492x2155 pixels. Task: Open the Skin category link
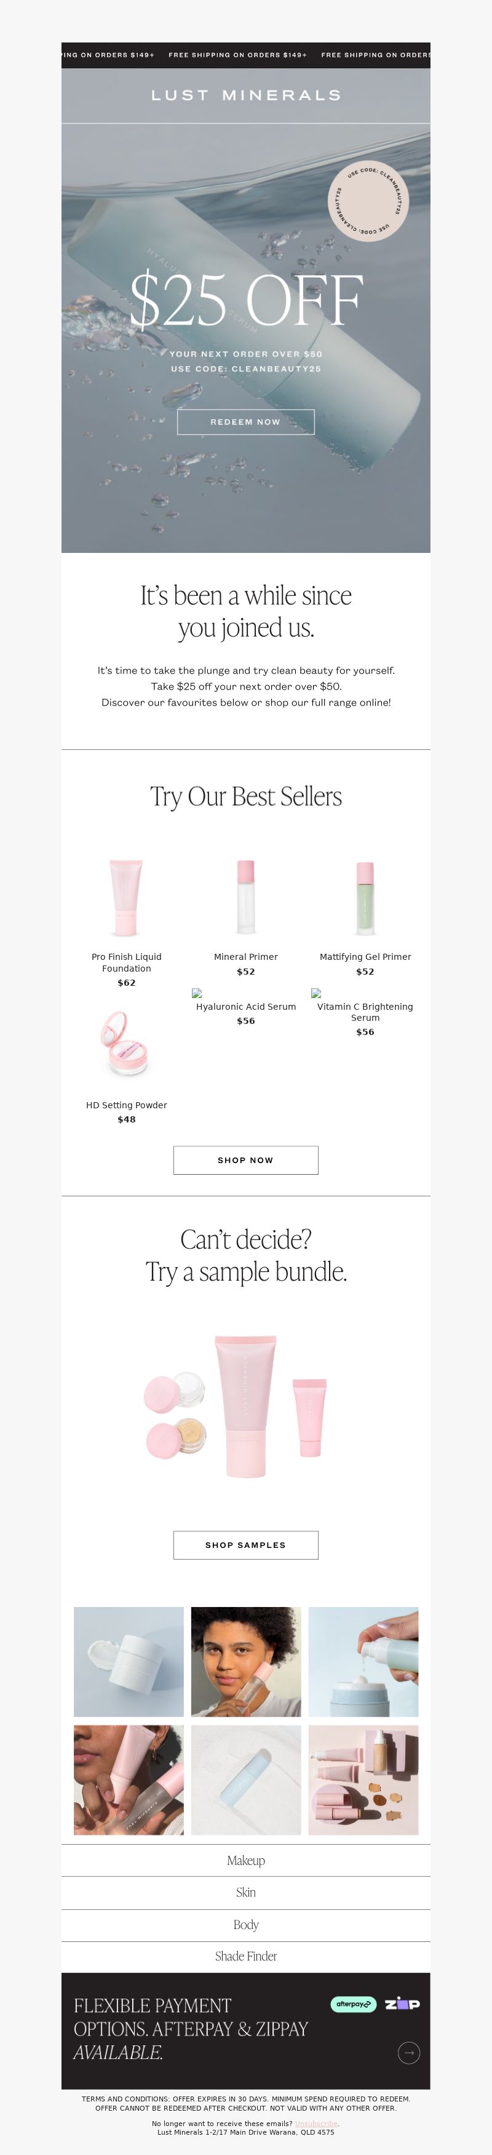point(245,1892)
